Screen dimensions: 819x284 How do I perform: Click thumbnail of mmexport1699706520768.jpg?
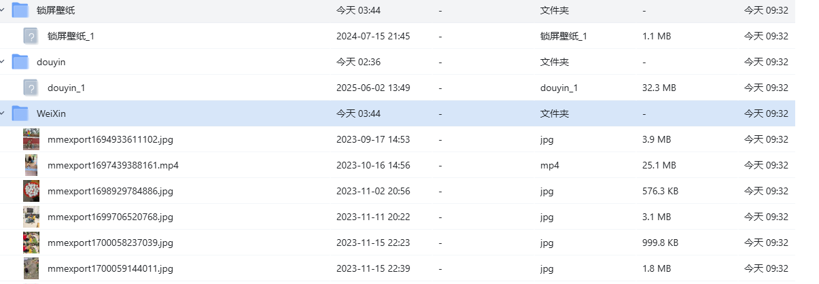tap(31, 217)
